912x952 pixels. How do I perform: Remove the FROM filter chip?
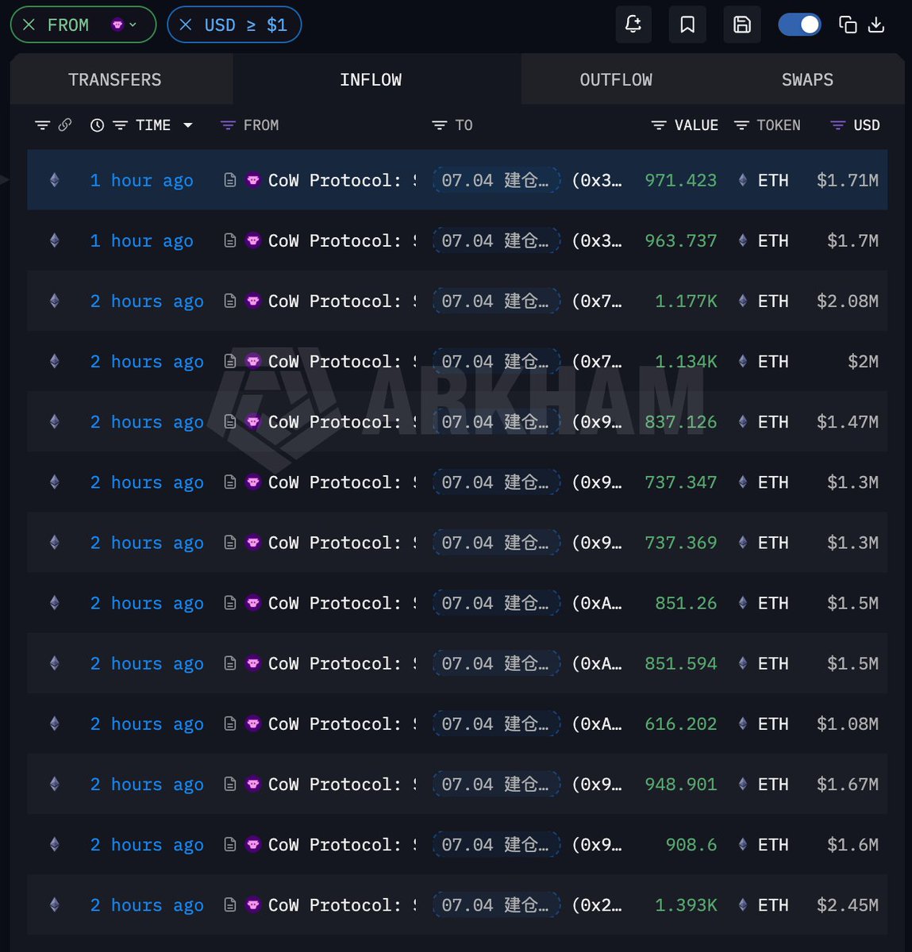(29, 25)
